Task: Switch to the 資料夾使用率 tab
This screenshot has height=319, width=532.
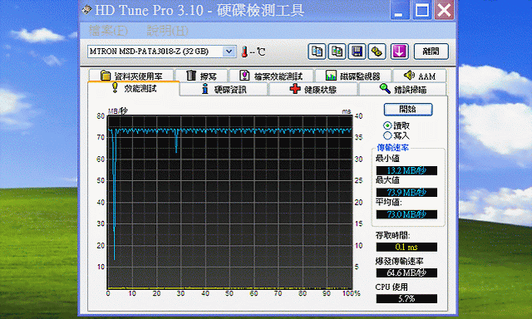Action: pyautogui.click(x=131, y=76)
